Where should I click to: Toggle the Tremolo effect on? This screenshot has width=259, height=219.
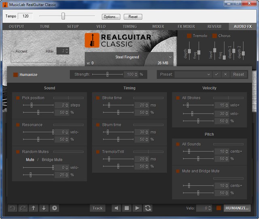[x=189, y=36]
